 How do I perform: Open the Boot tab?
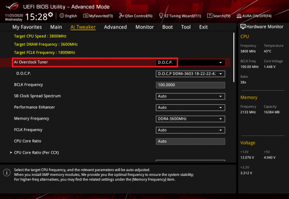pos(167,27)
